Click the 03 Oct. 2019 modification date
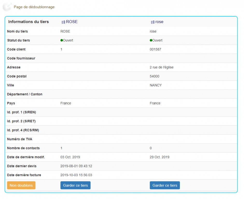244x199 pixels. pos(70,157)
